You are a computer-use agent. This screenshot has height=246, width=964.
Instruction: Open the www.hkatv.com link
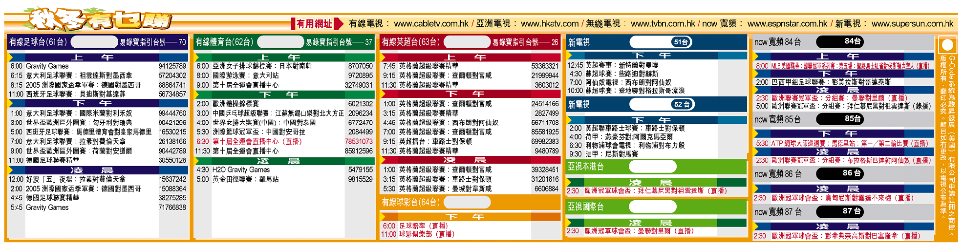click(550, 23)
